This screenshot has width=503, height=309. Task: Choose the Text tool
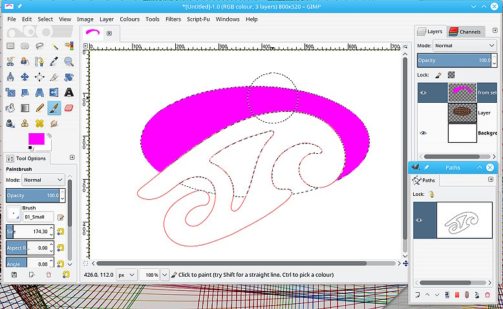click(69, 92)
